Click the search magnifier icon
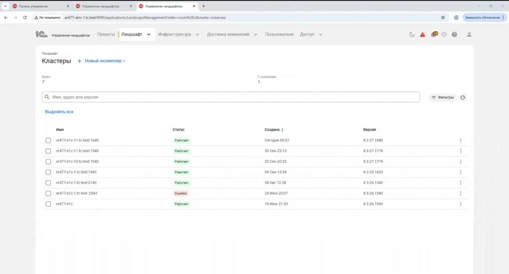Image resolution: width=509 pixels, height=274 pixels. tap(47, 97)
